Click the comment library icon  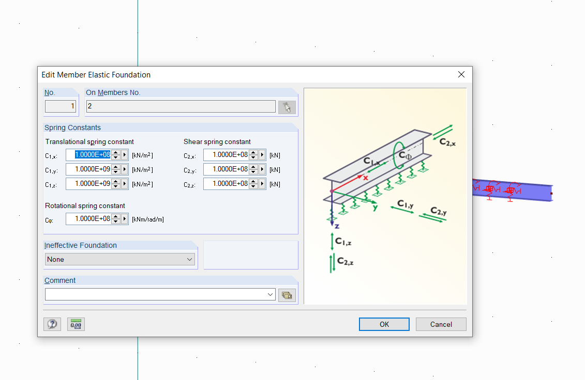pyautogui.click(x=287, y=295)
